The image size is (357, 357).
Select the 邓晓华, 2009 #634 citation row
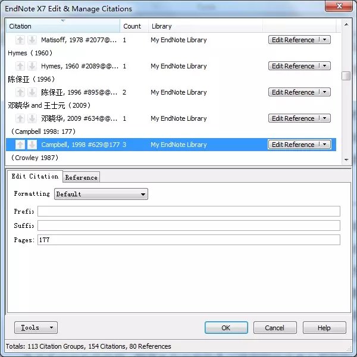coord(171,118)
